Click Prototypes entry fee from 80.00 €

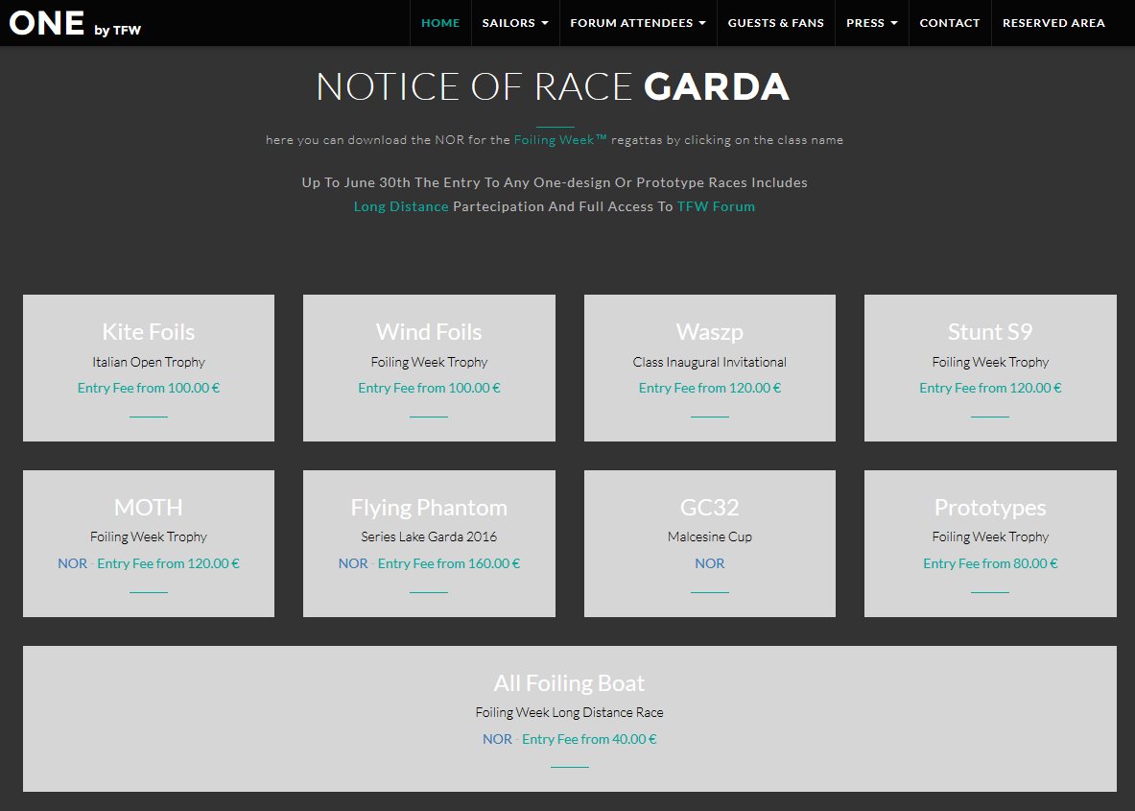tap(990, 563)
